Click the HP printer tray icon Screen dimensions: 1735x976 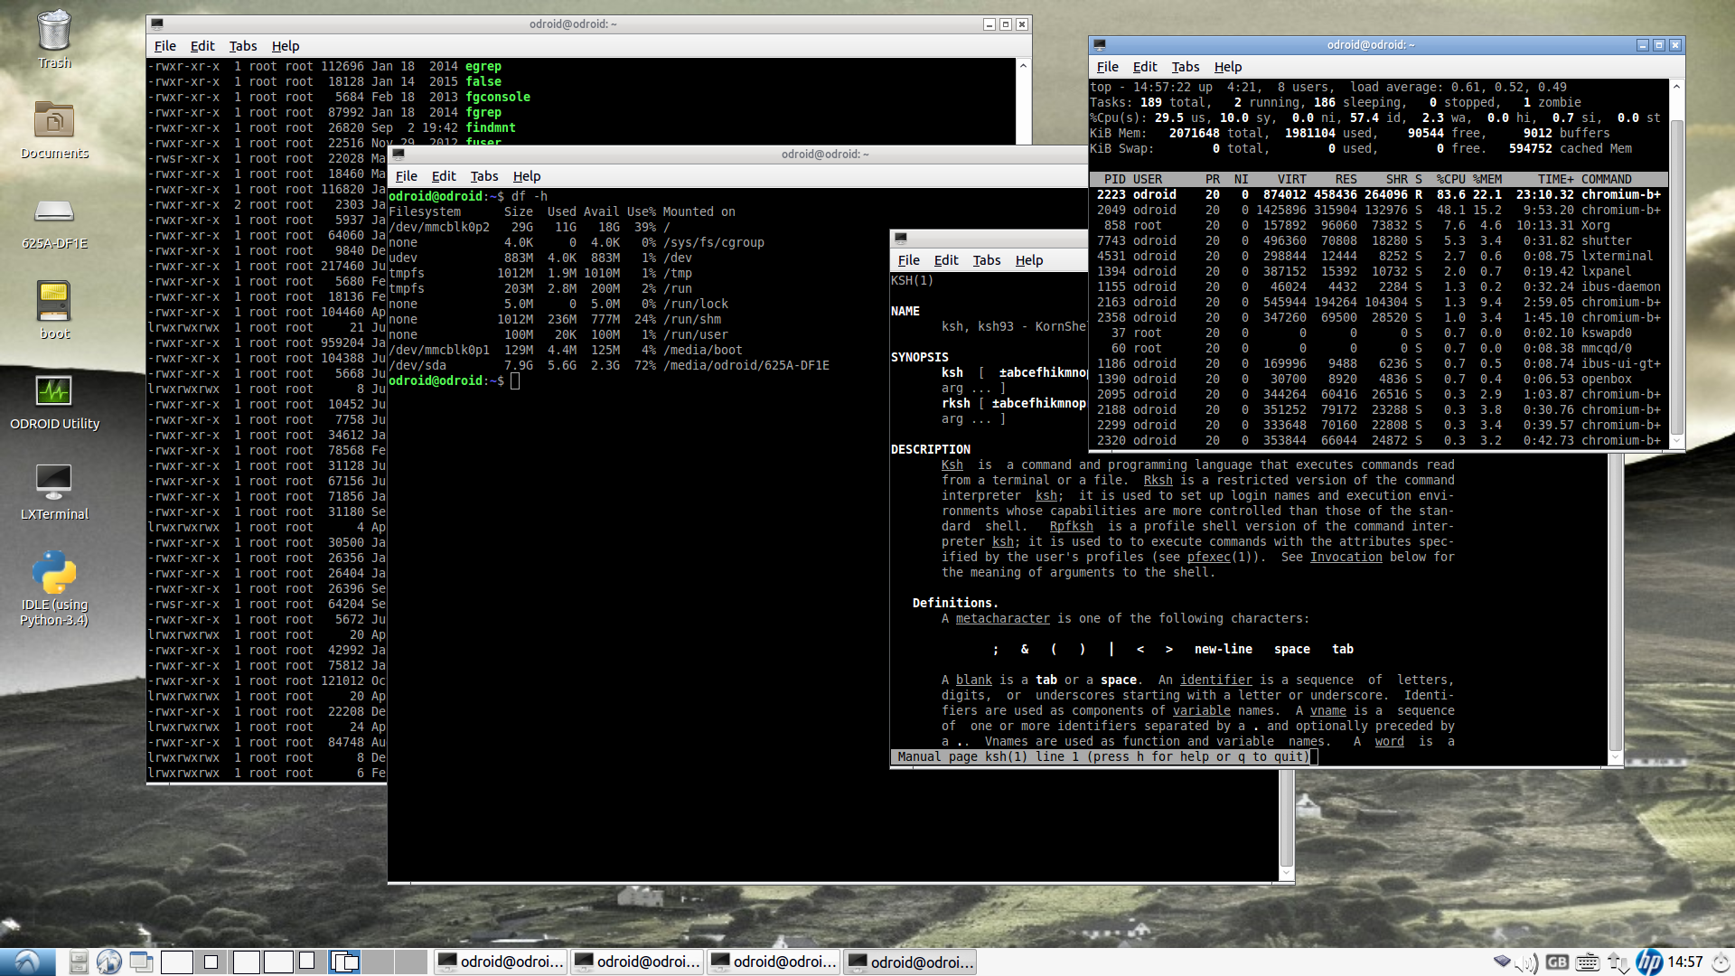(1648, 962)
